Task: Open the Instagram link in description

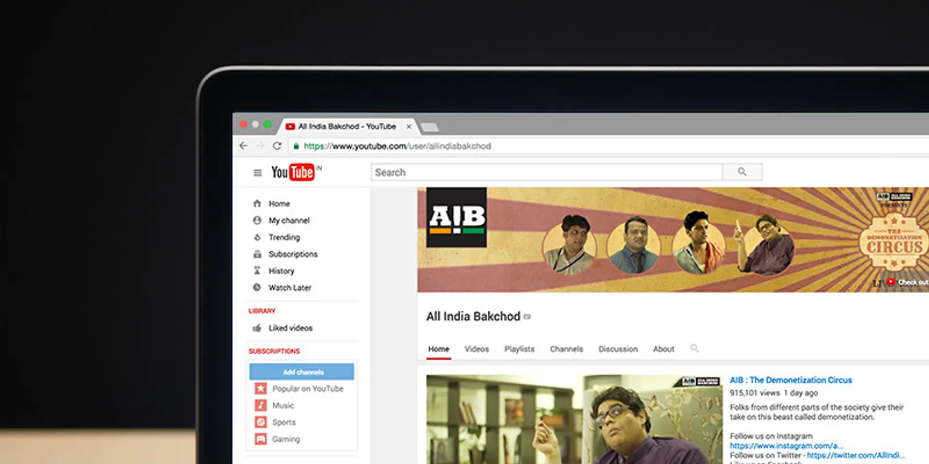Action: 786,446
